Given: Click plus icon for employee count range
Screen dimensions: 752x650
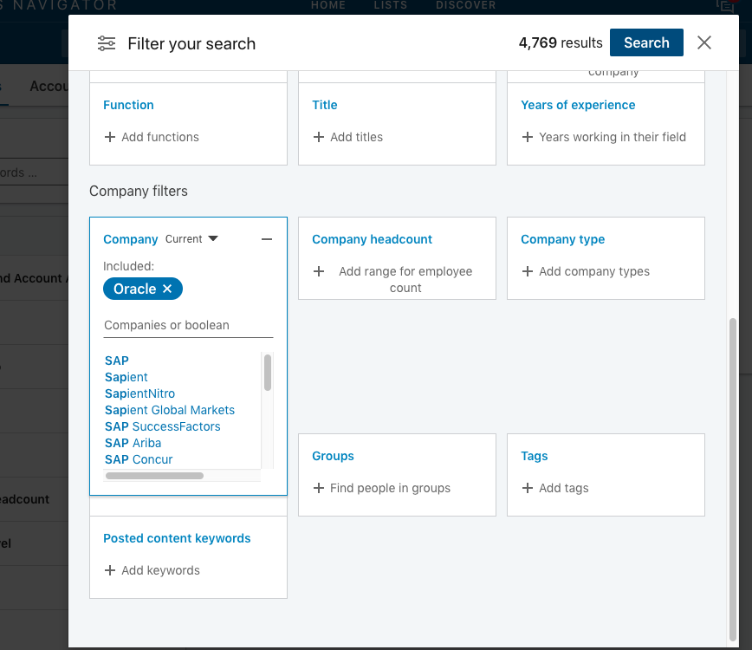Looking at the screenshot, I should pyautogui.click(x=319, y=271).
